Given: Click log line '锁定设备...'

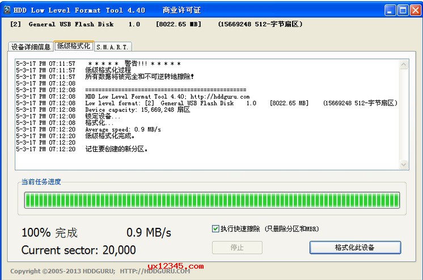Looking at the screenshot, I should [103, 116].
